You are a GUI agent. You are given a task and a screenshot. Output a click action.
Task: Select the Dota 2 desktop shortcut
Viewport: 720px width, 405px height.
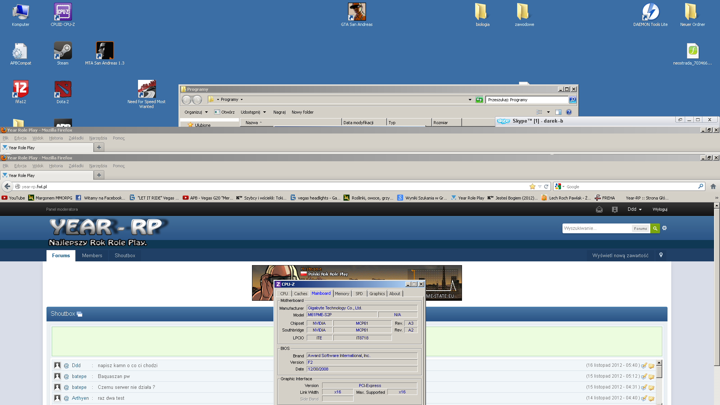coord(63,92)
